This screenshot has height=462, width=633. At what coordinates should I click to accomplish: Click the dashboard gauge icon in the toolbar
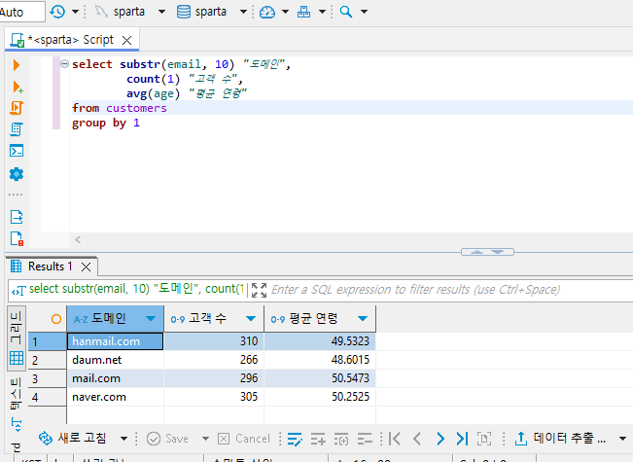tap(266, 12)
